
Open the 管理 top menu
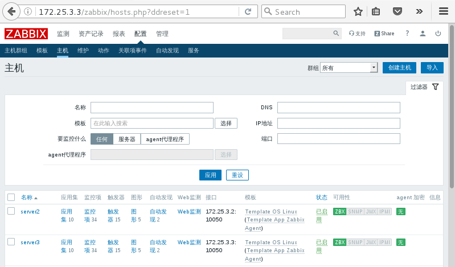(x=162, y=34)
